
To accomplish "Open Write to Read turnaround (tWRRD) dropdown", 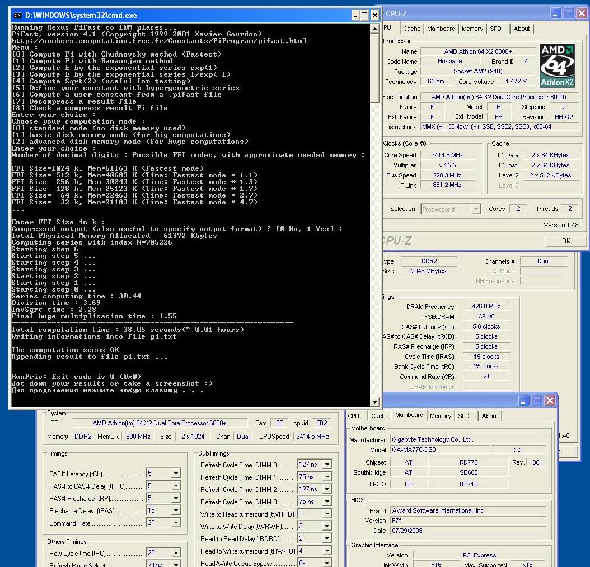I will tap(327, 514).
